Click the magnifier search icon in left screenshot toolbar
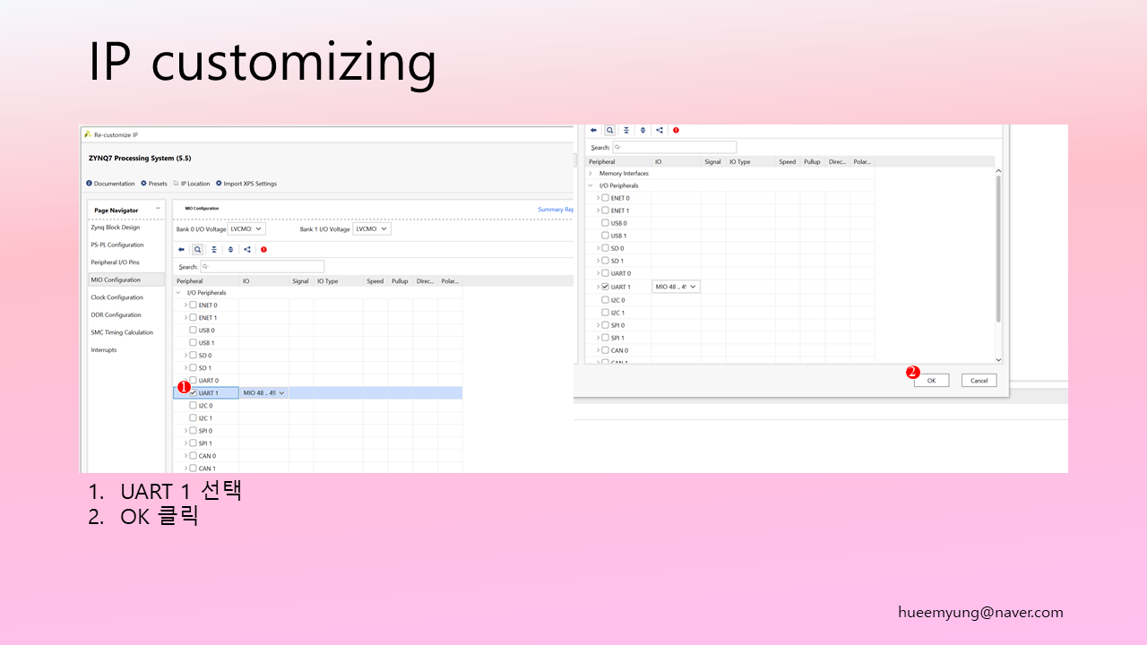Screen dimensions: 1147x645 pyautogui.click(x=197, y=250)
